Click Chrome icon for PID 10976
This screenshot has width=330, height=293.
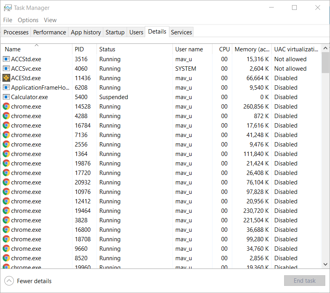[6, 192]
